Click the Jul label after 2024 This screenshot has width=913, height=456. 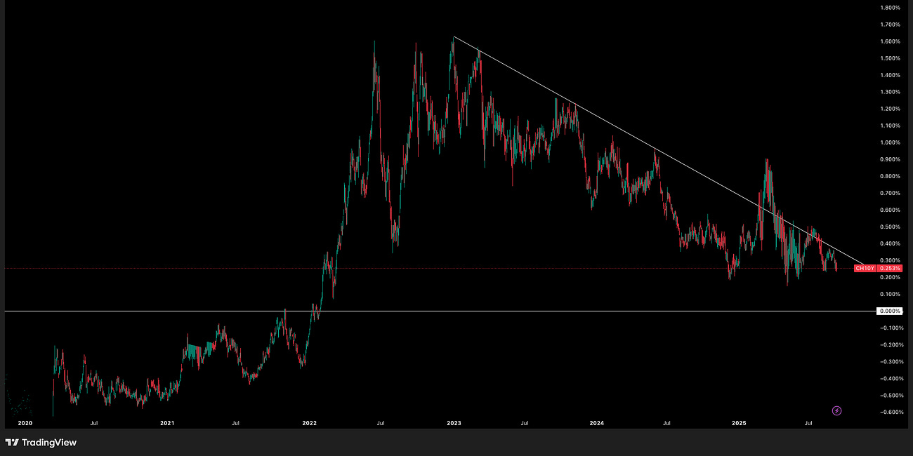click(x=665, y=423)
